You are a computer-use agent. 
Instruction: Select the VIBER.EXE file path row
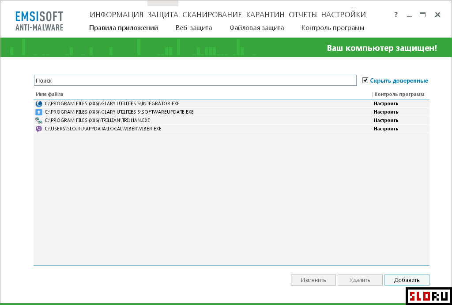pyautogui.click(x=231, y=129)
